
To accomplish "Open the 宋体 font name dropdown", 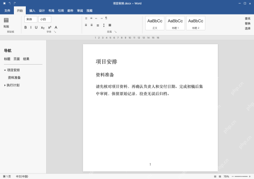I will pos(31,19).
